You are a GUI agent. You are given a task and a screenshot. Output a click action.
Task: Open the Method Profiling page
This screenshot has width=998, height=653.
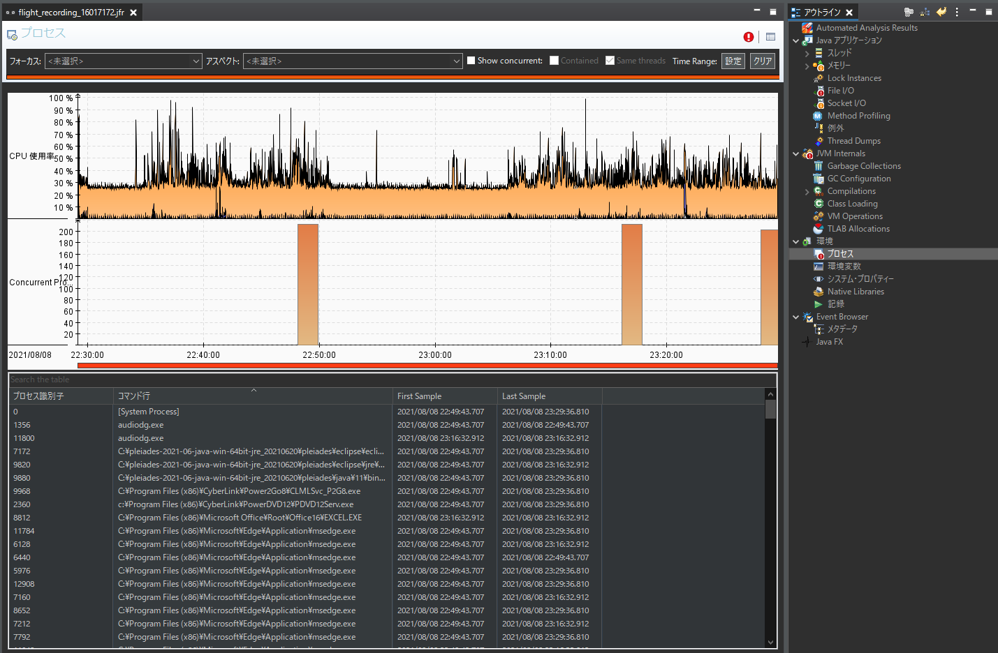coord(859,115)
